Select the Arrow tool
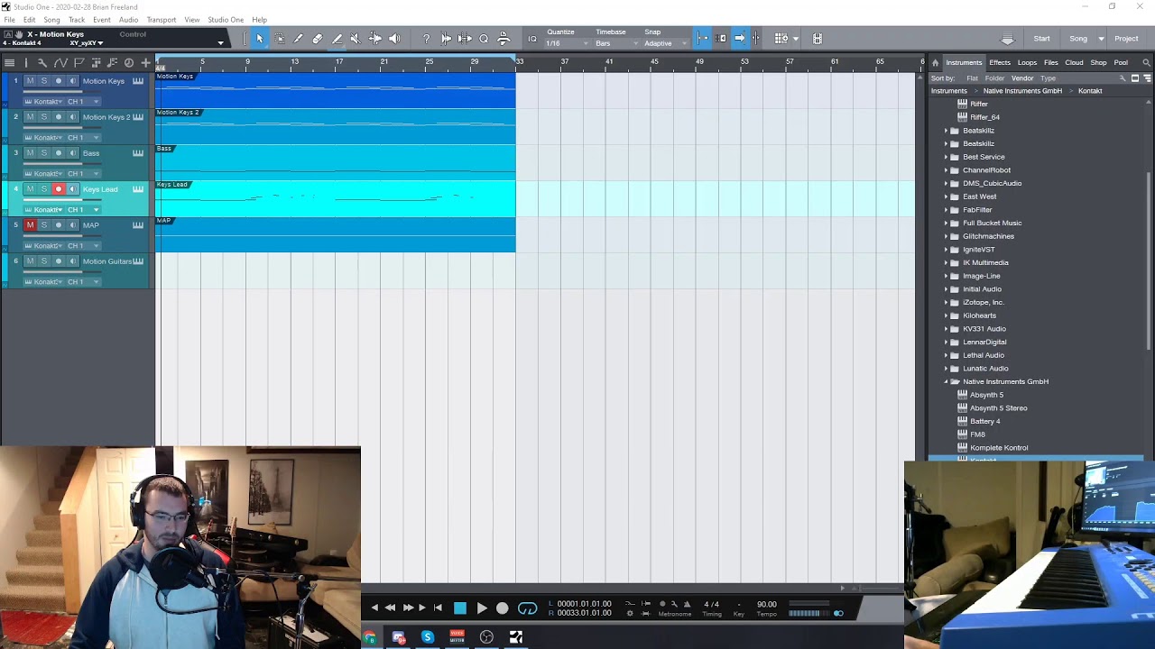Screen dimensions: 1155x649 (x=260, y=39)
